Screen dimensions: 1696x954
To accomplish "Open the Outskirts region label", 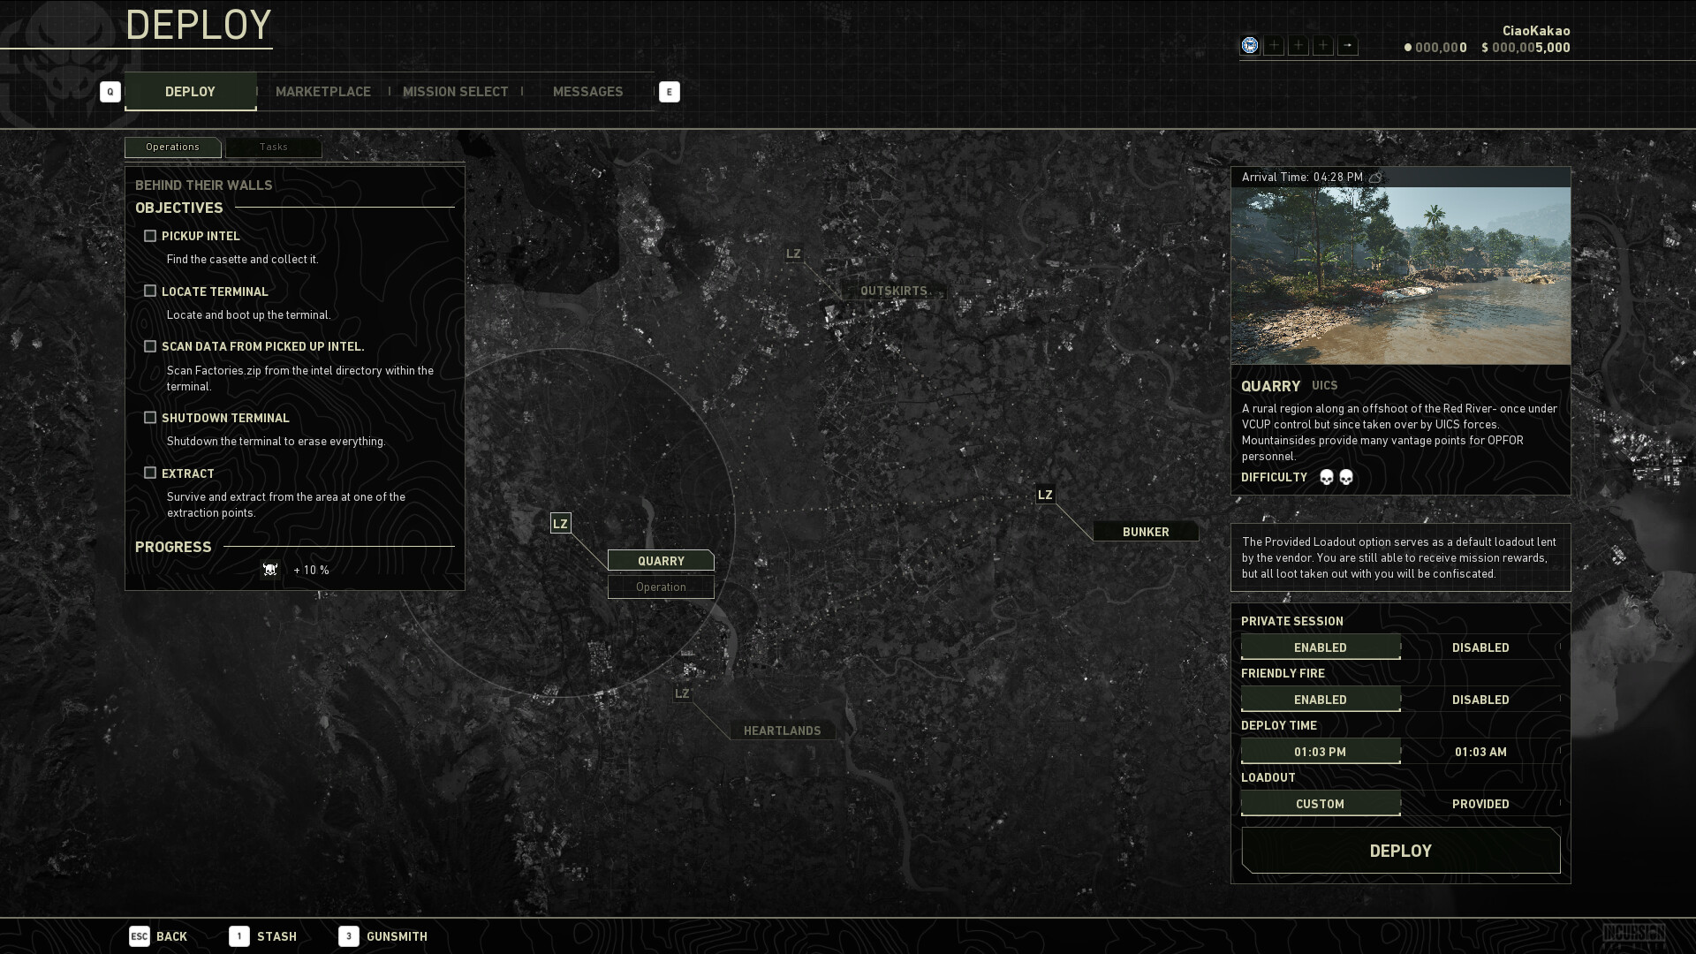I will click(893, 291).
